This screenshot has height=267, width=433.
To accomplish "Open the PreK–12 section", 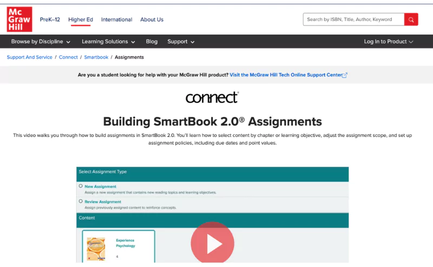I will [x=50, y=19].
